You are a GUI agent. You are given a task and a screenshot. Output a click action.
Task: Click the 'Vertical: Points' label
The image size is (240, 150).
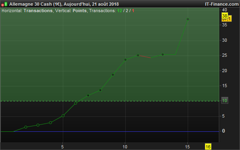tap(71, 11)
